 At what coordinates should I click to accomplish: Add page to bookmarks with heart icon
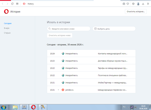[128, 4]
